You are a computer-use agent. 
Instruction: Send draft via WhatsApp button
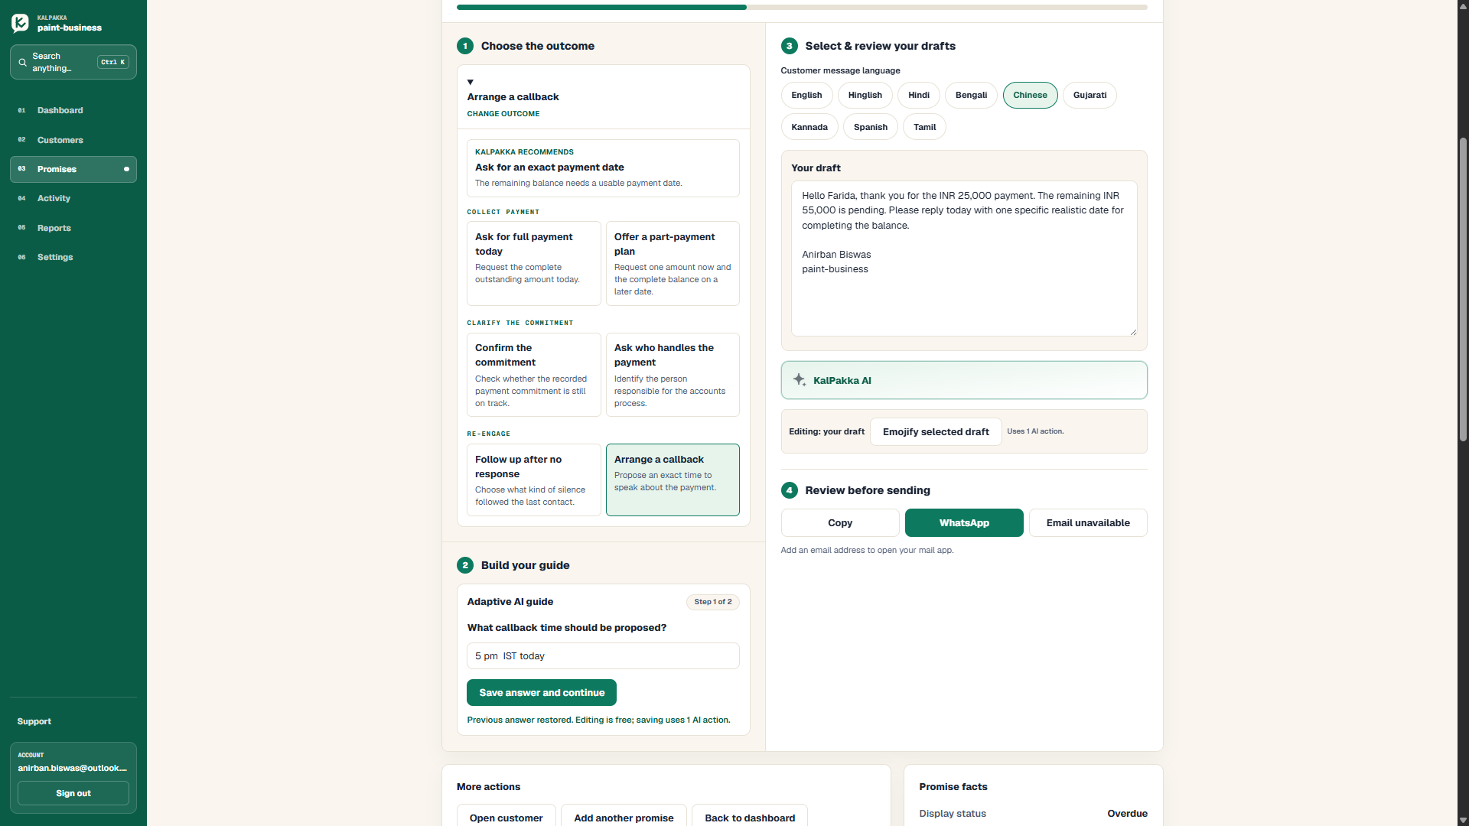coord(964,523)
